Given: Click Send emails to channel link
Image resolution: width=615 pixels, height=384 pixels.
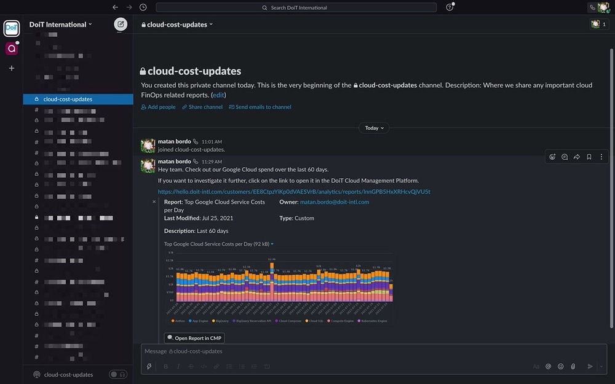Looking at the screenshot, I should 260,107.
